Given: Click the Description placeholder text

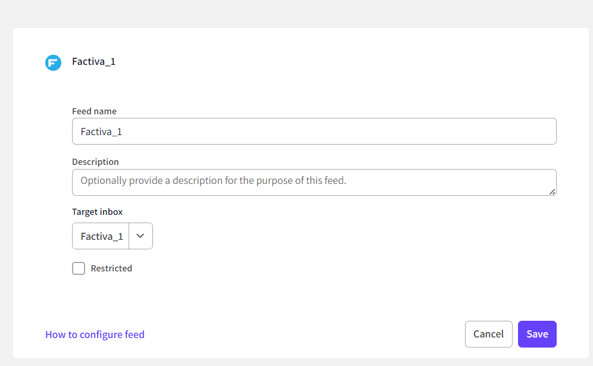Looking at the screenshot, I should 213,180.
